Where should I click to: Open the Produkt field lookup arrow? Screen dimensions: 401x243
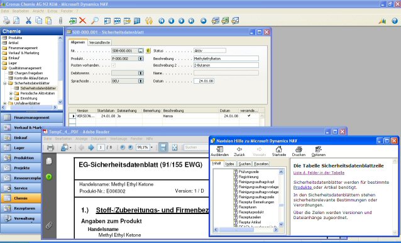141,59
